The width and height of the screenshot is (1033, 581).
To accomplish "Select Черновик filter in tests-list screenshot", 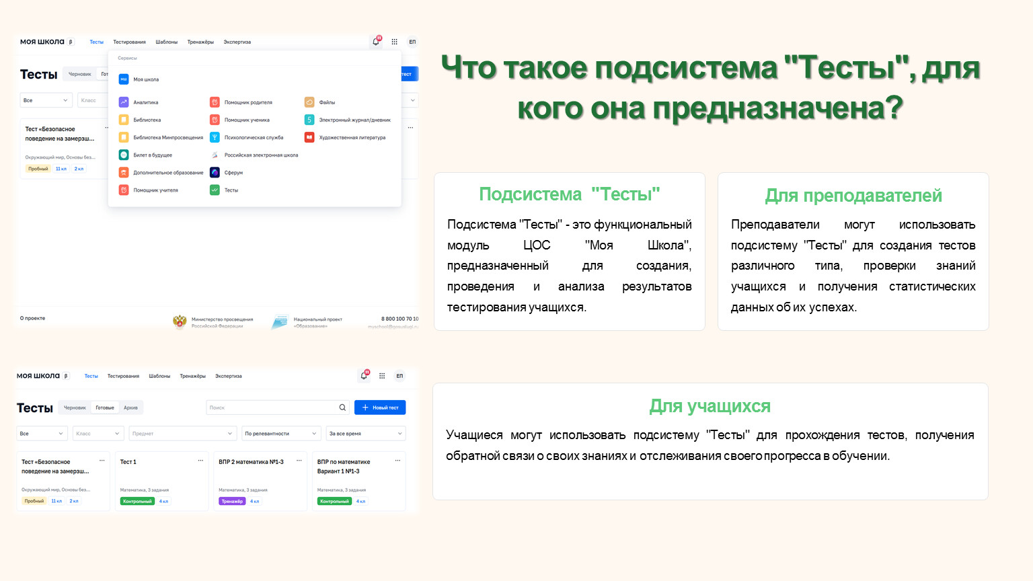I will coord(75,408).
